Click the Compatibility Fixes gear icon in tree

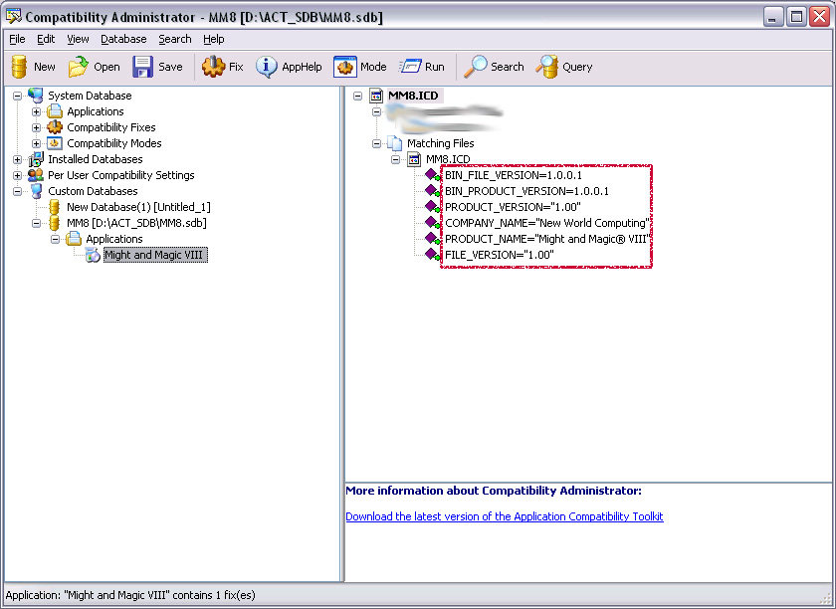point(55,127)
